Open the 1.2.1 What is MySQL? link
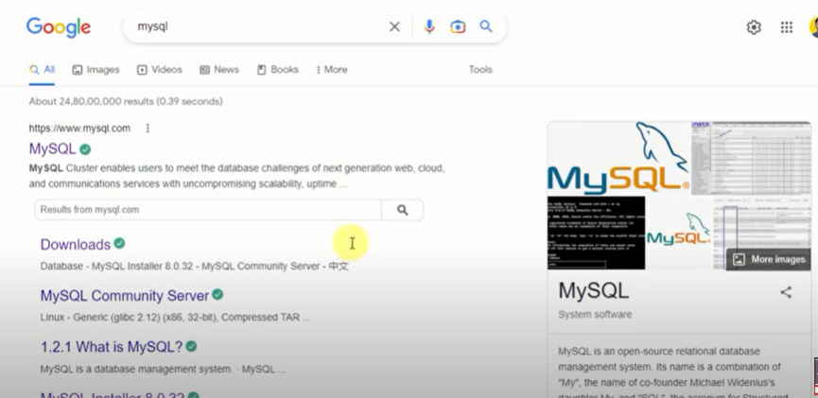Screen dimensions: 818x398 (112, 347)
